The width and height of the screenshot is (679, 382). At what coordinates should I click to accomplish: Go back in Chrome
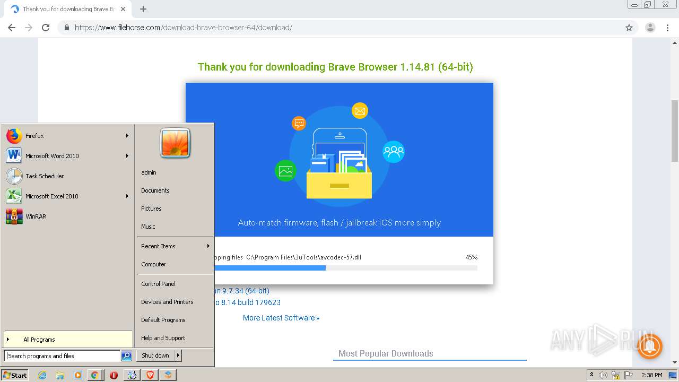click(x=12, y=28)
